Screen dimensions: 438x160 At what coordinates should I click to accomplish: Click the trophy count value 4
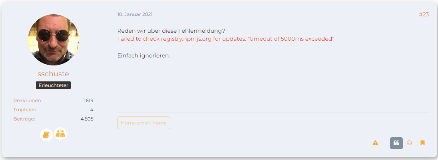[x=92, y=110]
